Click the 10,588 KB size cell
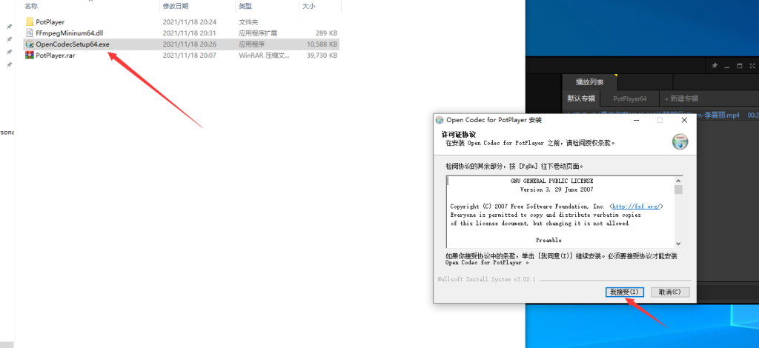This screenshot has height=348, width=759. coord(323,44)
